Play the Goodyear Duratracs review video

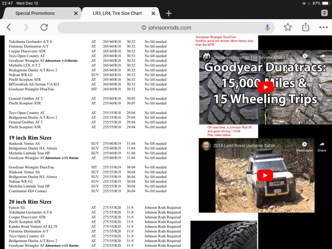266,87
